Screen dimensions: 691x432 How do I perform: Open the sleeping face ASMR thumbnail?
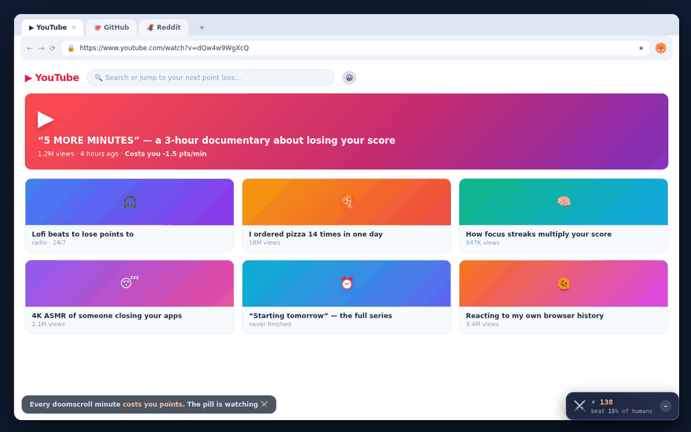tap(129, 284)
